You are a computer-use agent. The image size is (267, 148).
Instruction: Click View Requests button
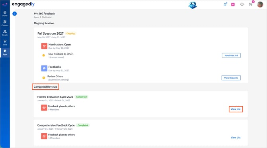point(231,78)
